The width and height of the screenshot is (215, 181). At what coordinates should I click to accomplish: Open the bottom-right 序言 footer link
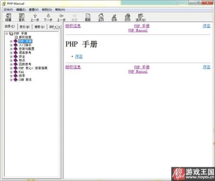(x=207, y=67)
